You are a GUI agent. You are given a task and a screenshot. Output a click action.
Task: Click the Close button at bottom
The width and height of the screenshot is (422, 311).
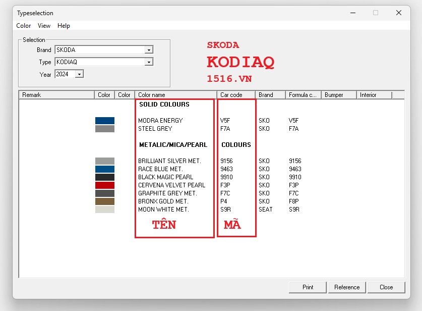(386, 287)
